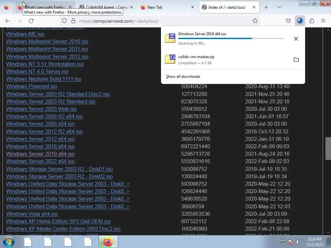Click the scrollbar down arrow
The image size is (331, 248).
328,232
